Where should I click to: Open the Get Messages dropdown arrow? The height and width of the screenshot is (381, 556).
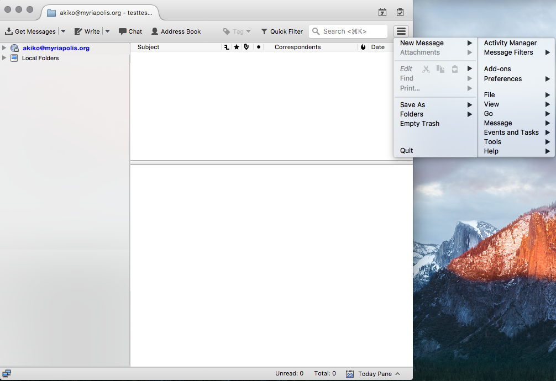[x=62, y=31]
